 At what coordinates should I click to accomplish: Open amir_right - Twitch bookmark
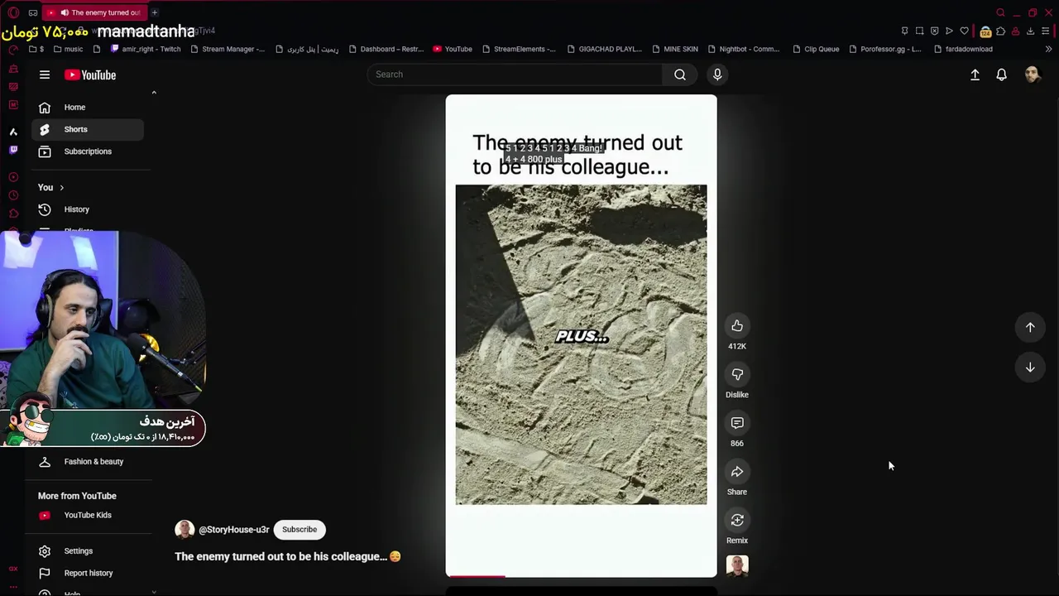coord(145,49)
